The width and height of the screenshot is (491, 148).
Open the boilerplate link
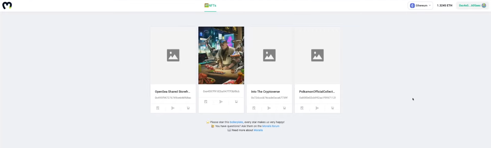click(236, 122)
